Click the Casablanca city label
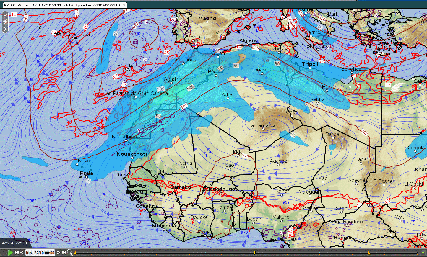This screenshot has width=427, height=257. pos(183,60)
